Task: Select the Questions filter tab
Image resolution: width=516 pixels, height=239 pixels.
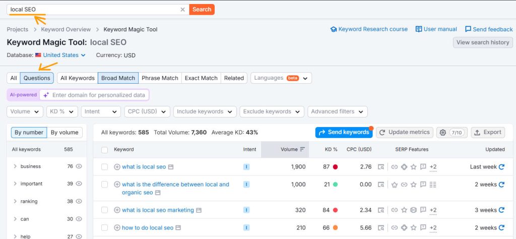Action: click(x=37, y=78)
